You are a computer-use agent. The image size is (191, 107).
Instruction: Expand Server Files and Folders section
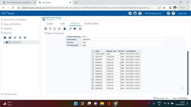point(2,20)
